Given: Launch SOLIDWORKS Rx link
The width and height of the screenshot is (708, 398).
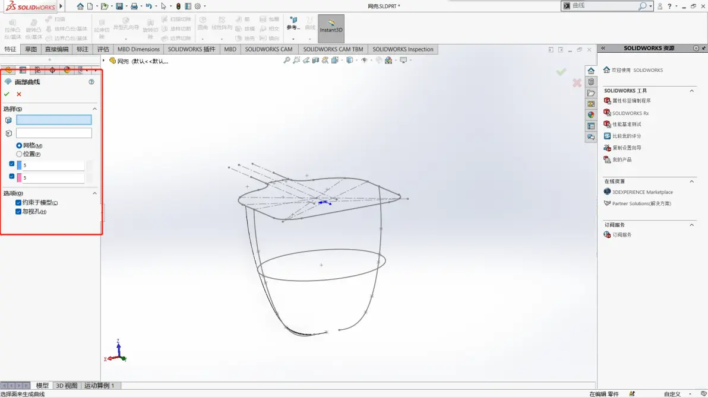Looking at the screenshot, I should pos(630,113).
